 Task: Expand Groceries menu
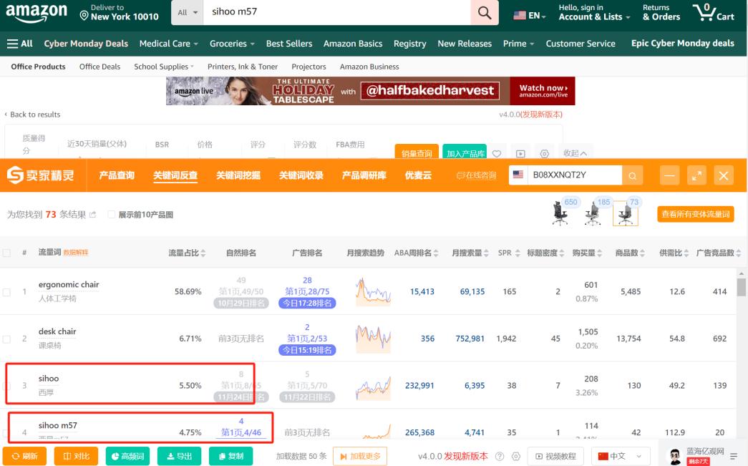tap(233, 44)
